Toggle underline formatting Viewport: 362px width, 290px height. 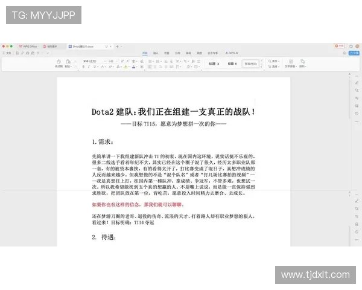click(x=95, y=67)
